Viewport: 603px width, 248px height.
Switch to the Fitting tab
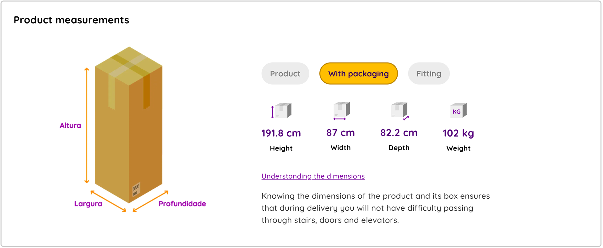[x=429, y=74]
